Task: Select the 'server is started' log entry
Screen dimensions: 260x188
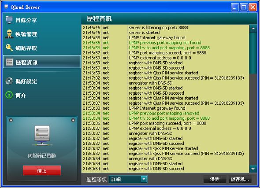Action: pos(165,33)
